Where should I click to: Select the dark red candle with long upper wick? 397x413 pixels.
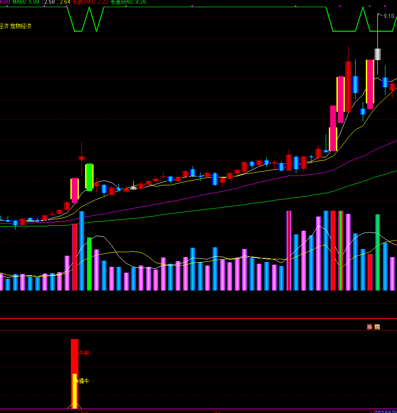(x=82, y=158)
